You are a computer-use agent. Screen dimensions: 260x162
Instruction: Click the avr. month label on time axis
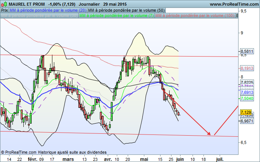coord(108,159)
